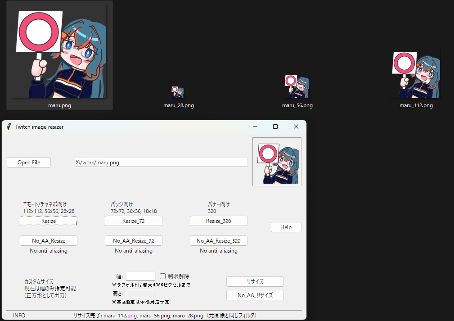Click the Open File button

pos(29,162)
